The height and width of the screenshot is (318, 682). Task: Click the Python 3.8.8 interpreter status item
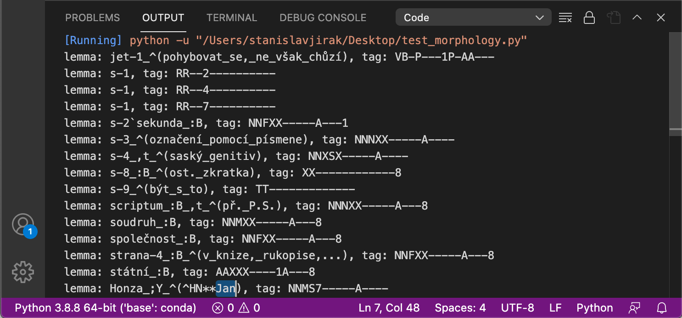[106, 308]
